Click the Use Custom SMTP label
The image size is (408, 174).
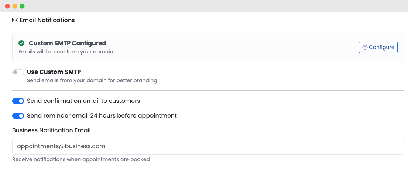point(54,72)
